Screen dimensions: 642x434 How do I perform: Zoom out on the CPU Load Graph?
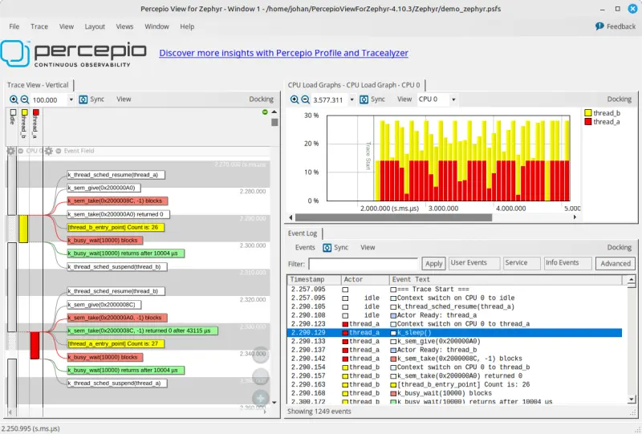pyautogui.click(x=305, y=99)
